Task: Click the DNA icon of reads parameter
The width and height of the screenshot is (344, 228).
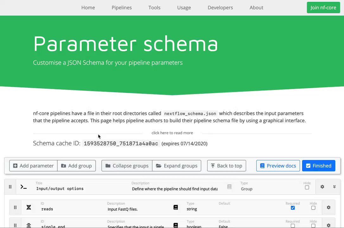Action: tap(29, 207)
